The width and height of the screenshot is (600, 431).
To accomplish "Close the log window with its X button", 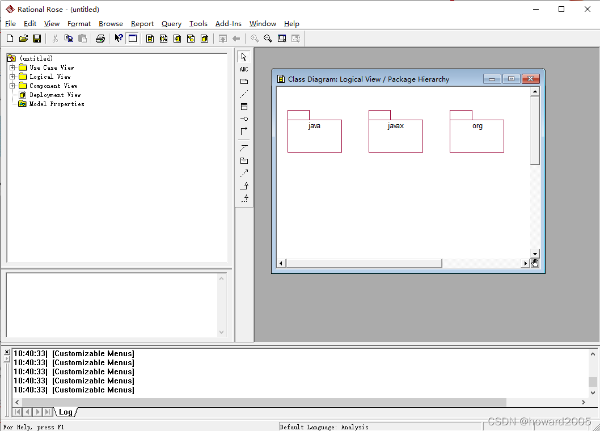I will [7, 352].
